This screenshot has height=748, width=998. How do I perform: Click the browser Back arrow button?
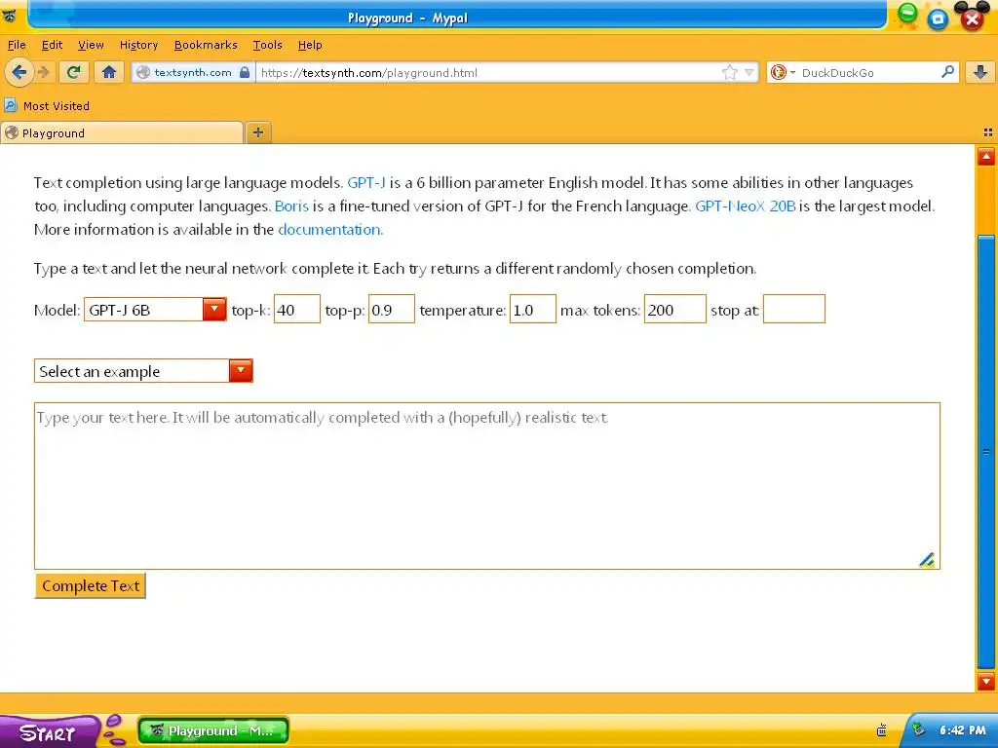19,72
